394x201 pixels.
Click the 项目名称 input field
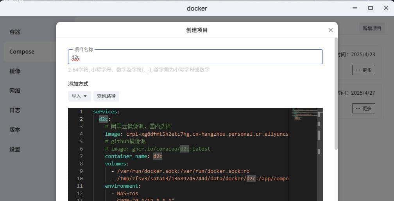point(195,57)
